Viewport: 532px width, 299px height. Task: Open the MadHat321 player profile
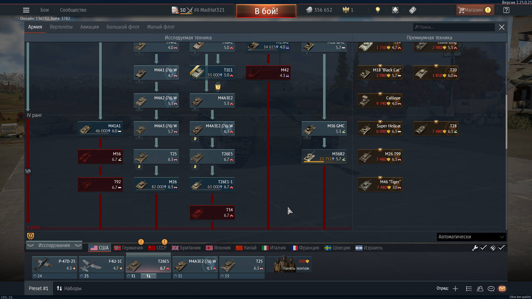pyautogui.click(x=209, y=10)
